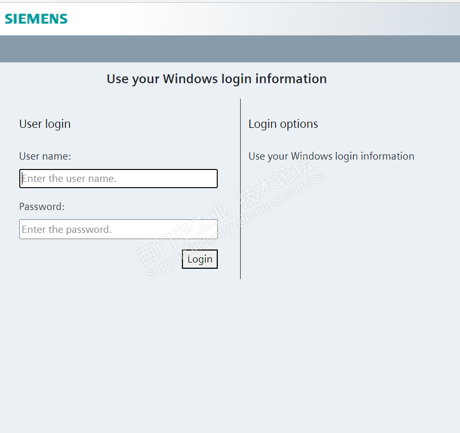Click into the Password input field
The image size is (460, 433).
tap(119, 229)
